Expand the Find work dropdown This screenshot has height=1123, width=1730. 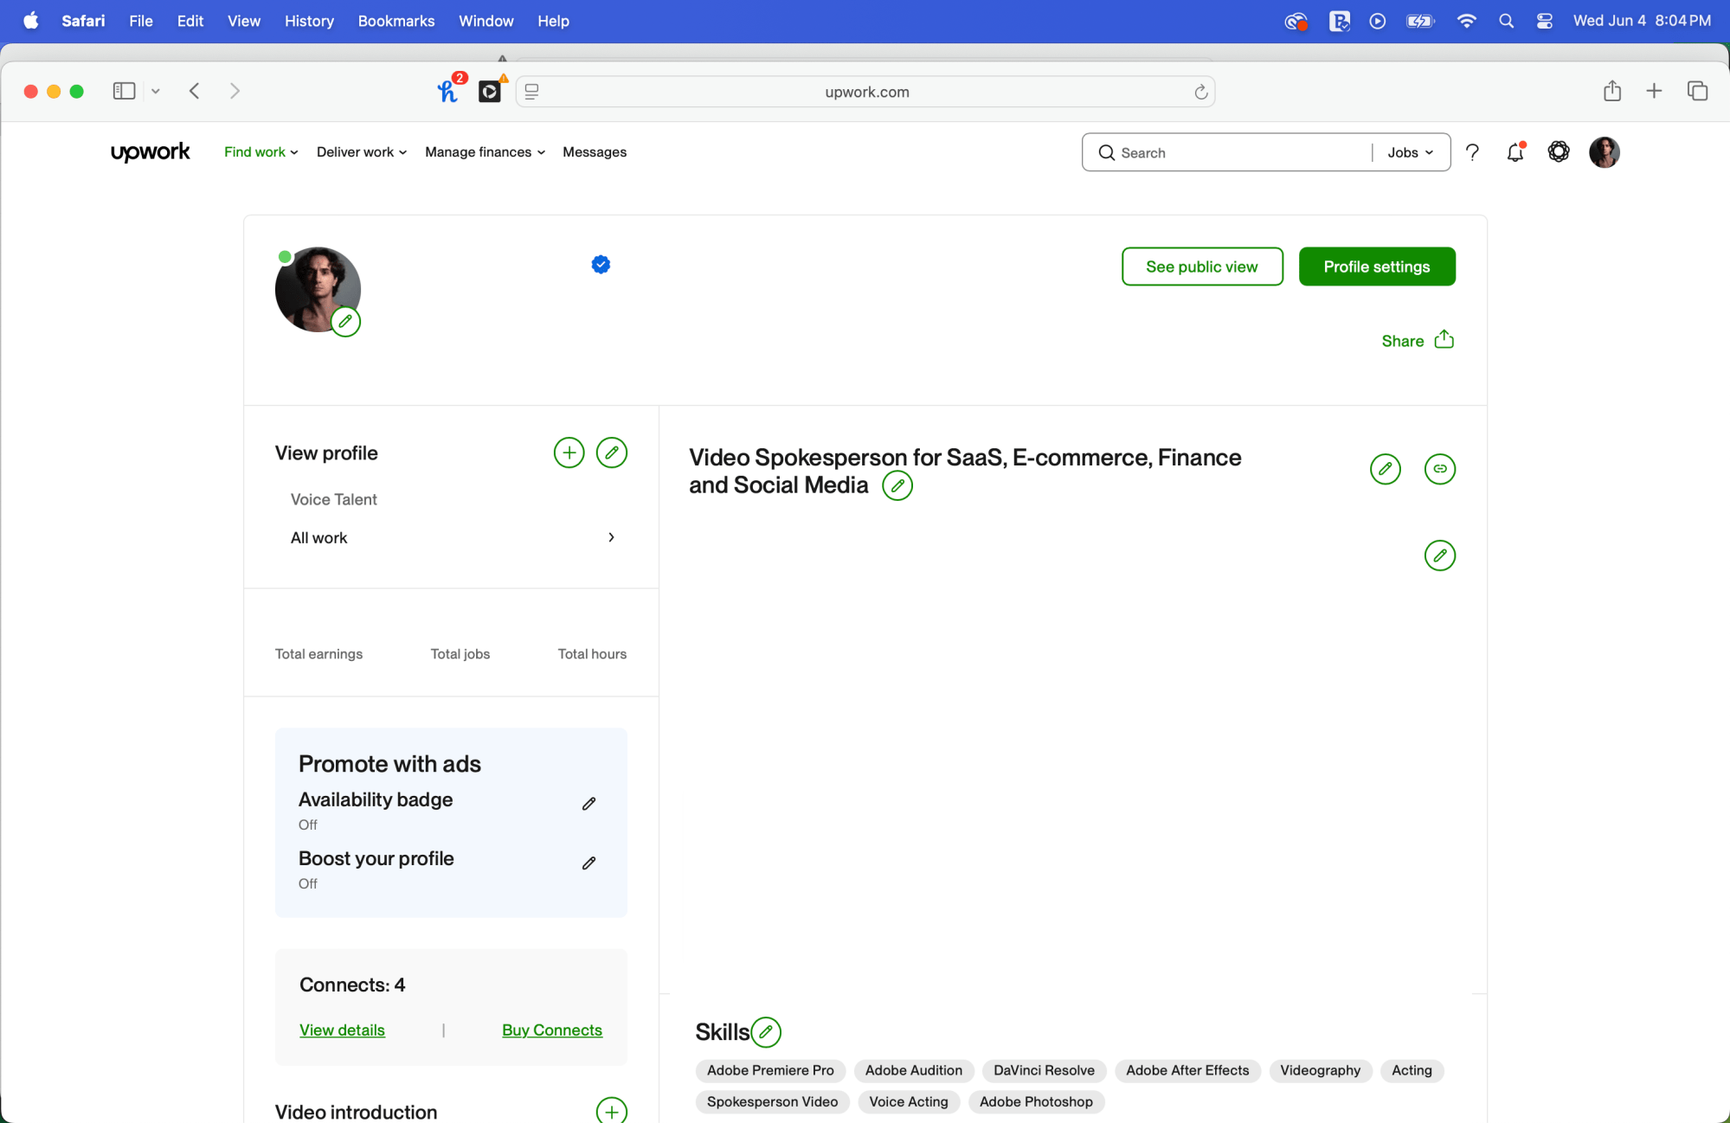(260, 152)
